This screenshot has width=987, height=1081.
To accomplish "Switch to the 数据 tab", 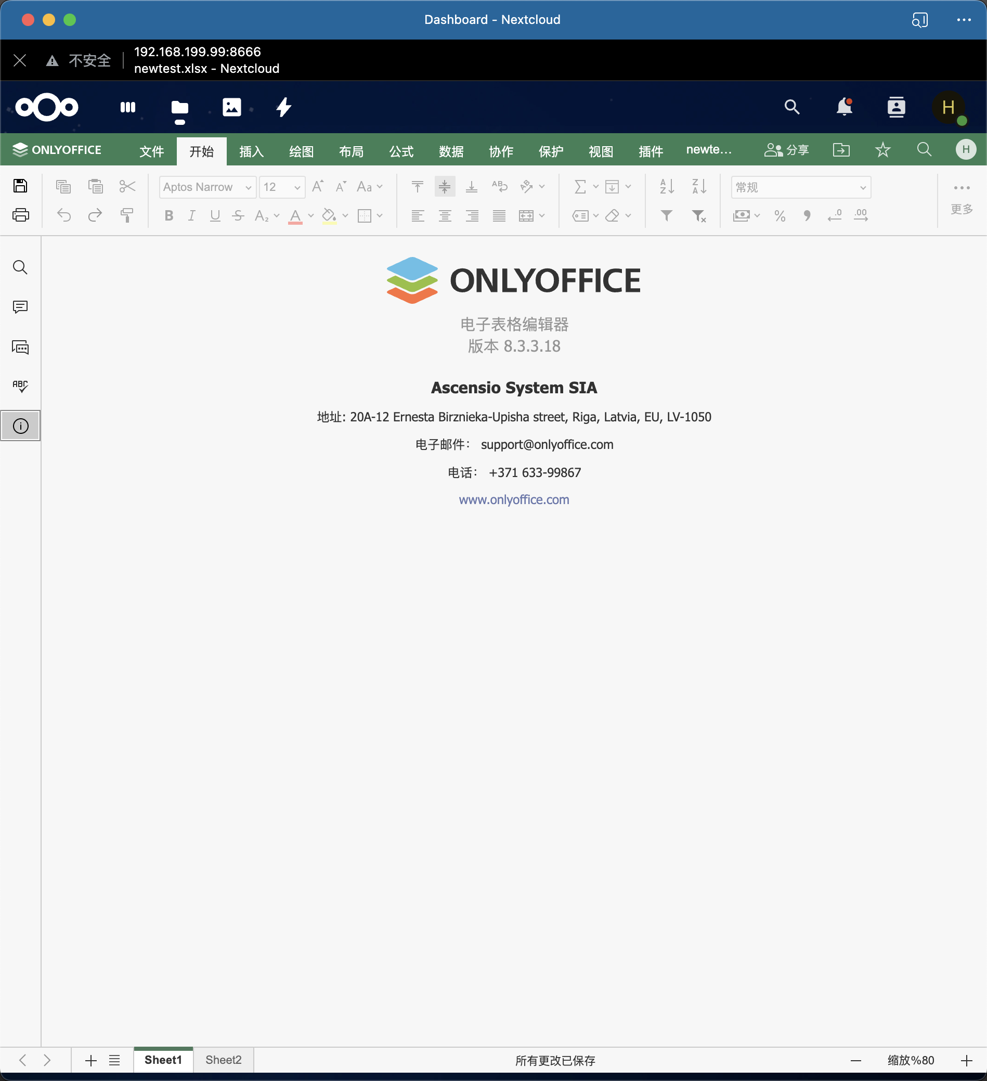I will 451,151.
